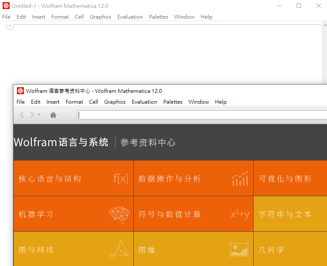Click the Untitled-1 window Mathematica logo icon

click(x=6, y=6)
